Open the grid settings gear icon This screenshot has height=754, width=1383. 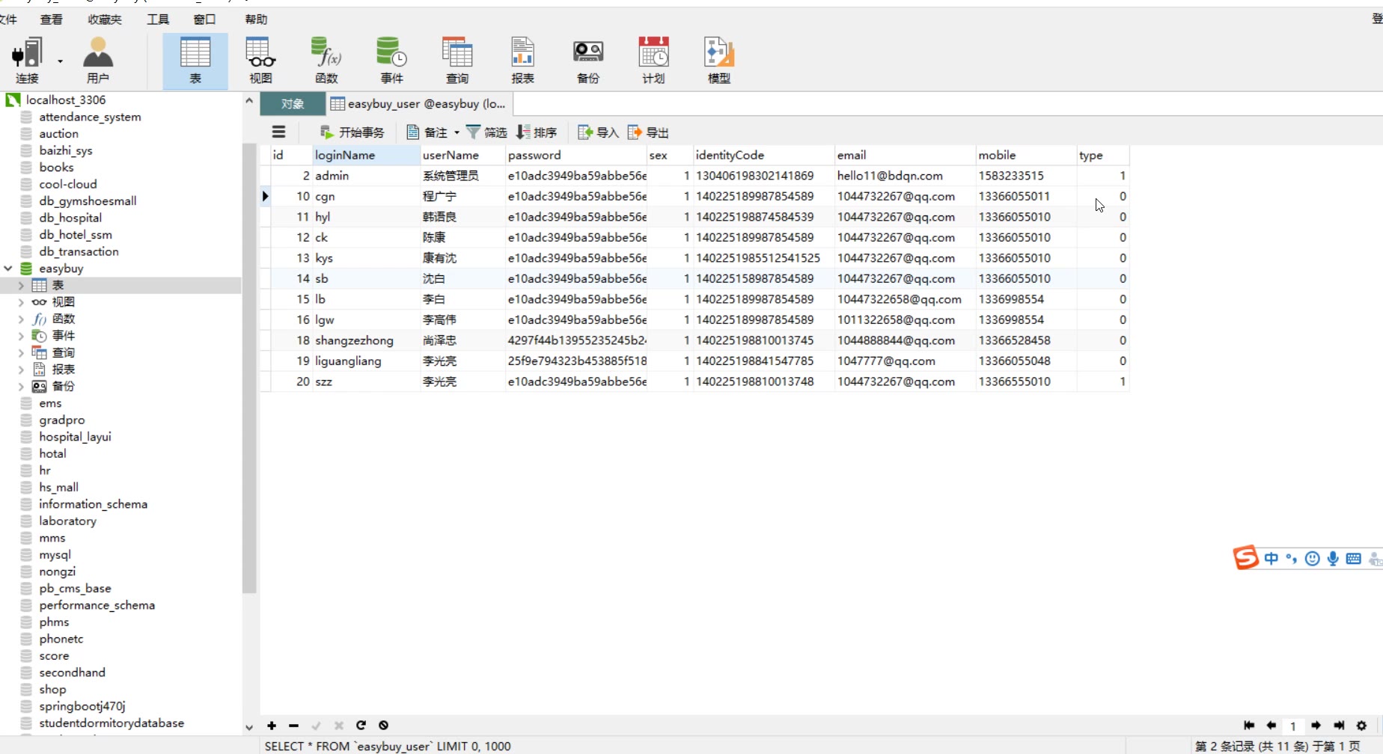pyautogui.click(x=1361, y=726)
